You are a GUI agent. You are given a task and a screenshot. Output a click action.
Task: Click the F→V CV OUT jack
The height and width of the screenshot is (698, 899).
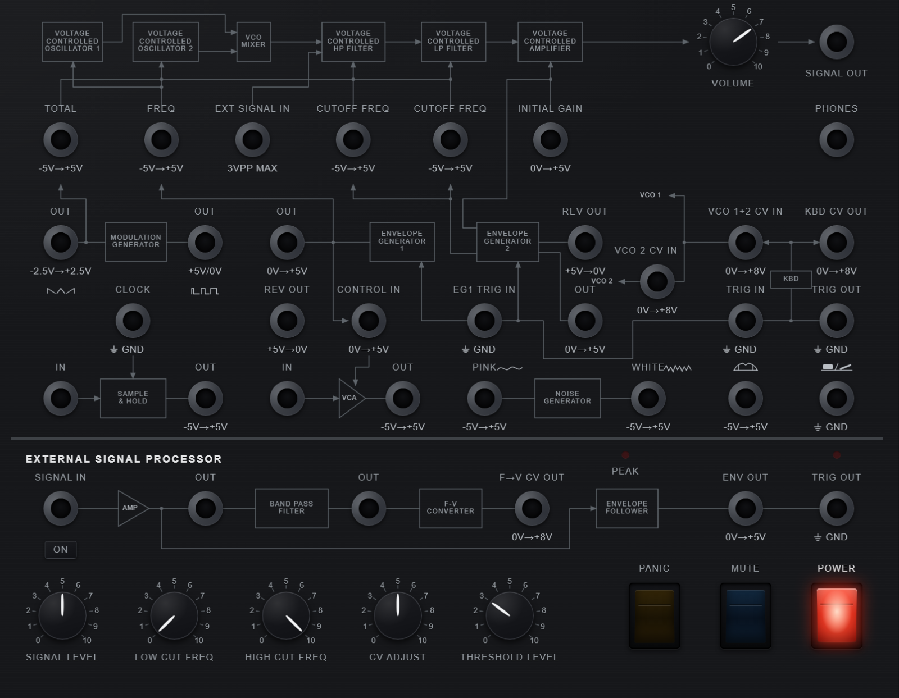click(x=532, y=508)
